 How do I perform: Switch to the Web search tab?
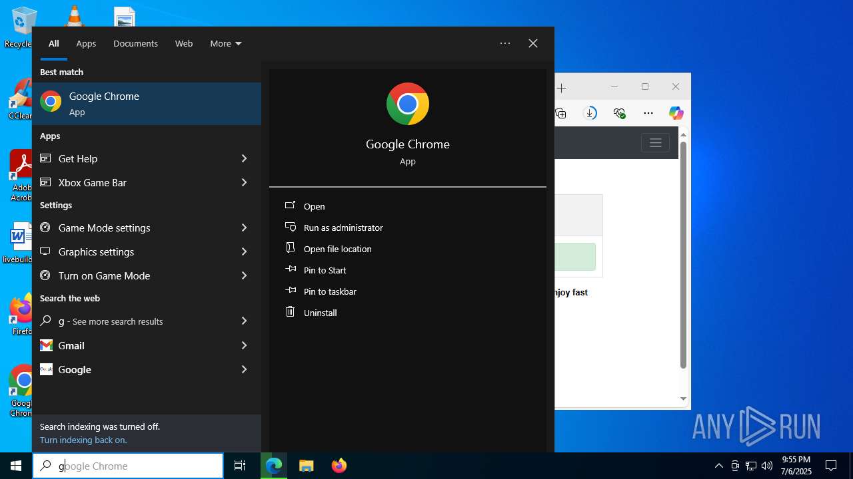click(184, 43)
